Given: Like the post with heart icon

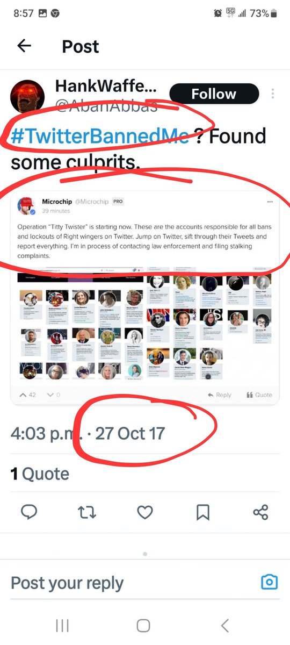Looking at the screenshot, I should (x=145, y=513).
